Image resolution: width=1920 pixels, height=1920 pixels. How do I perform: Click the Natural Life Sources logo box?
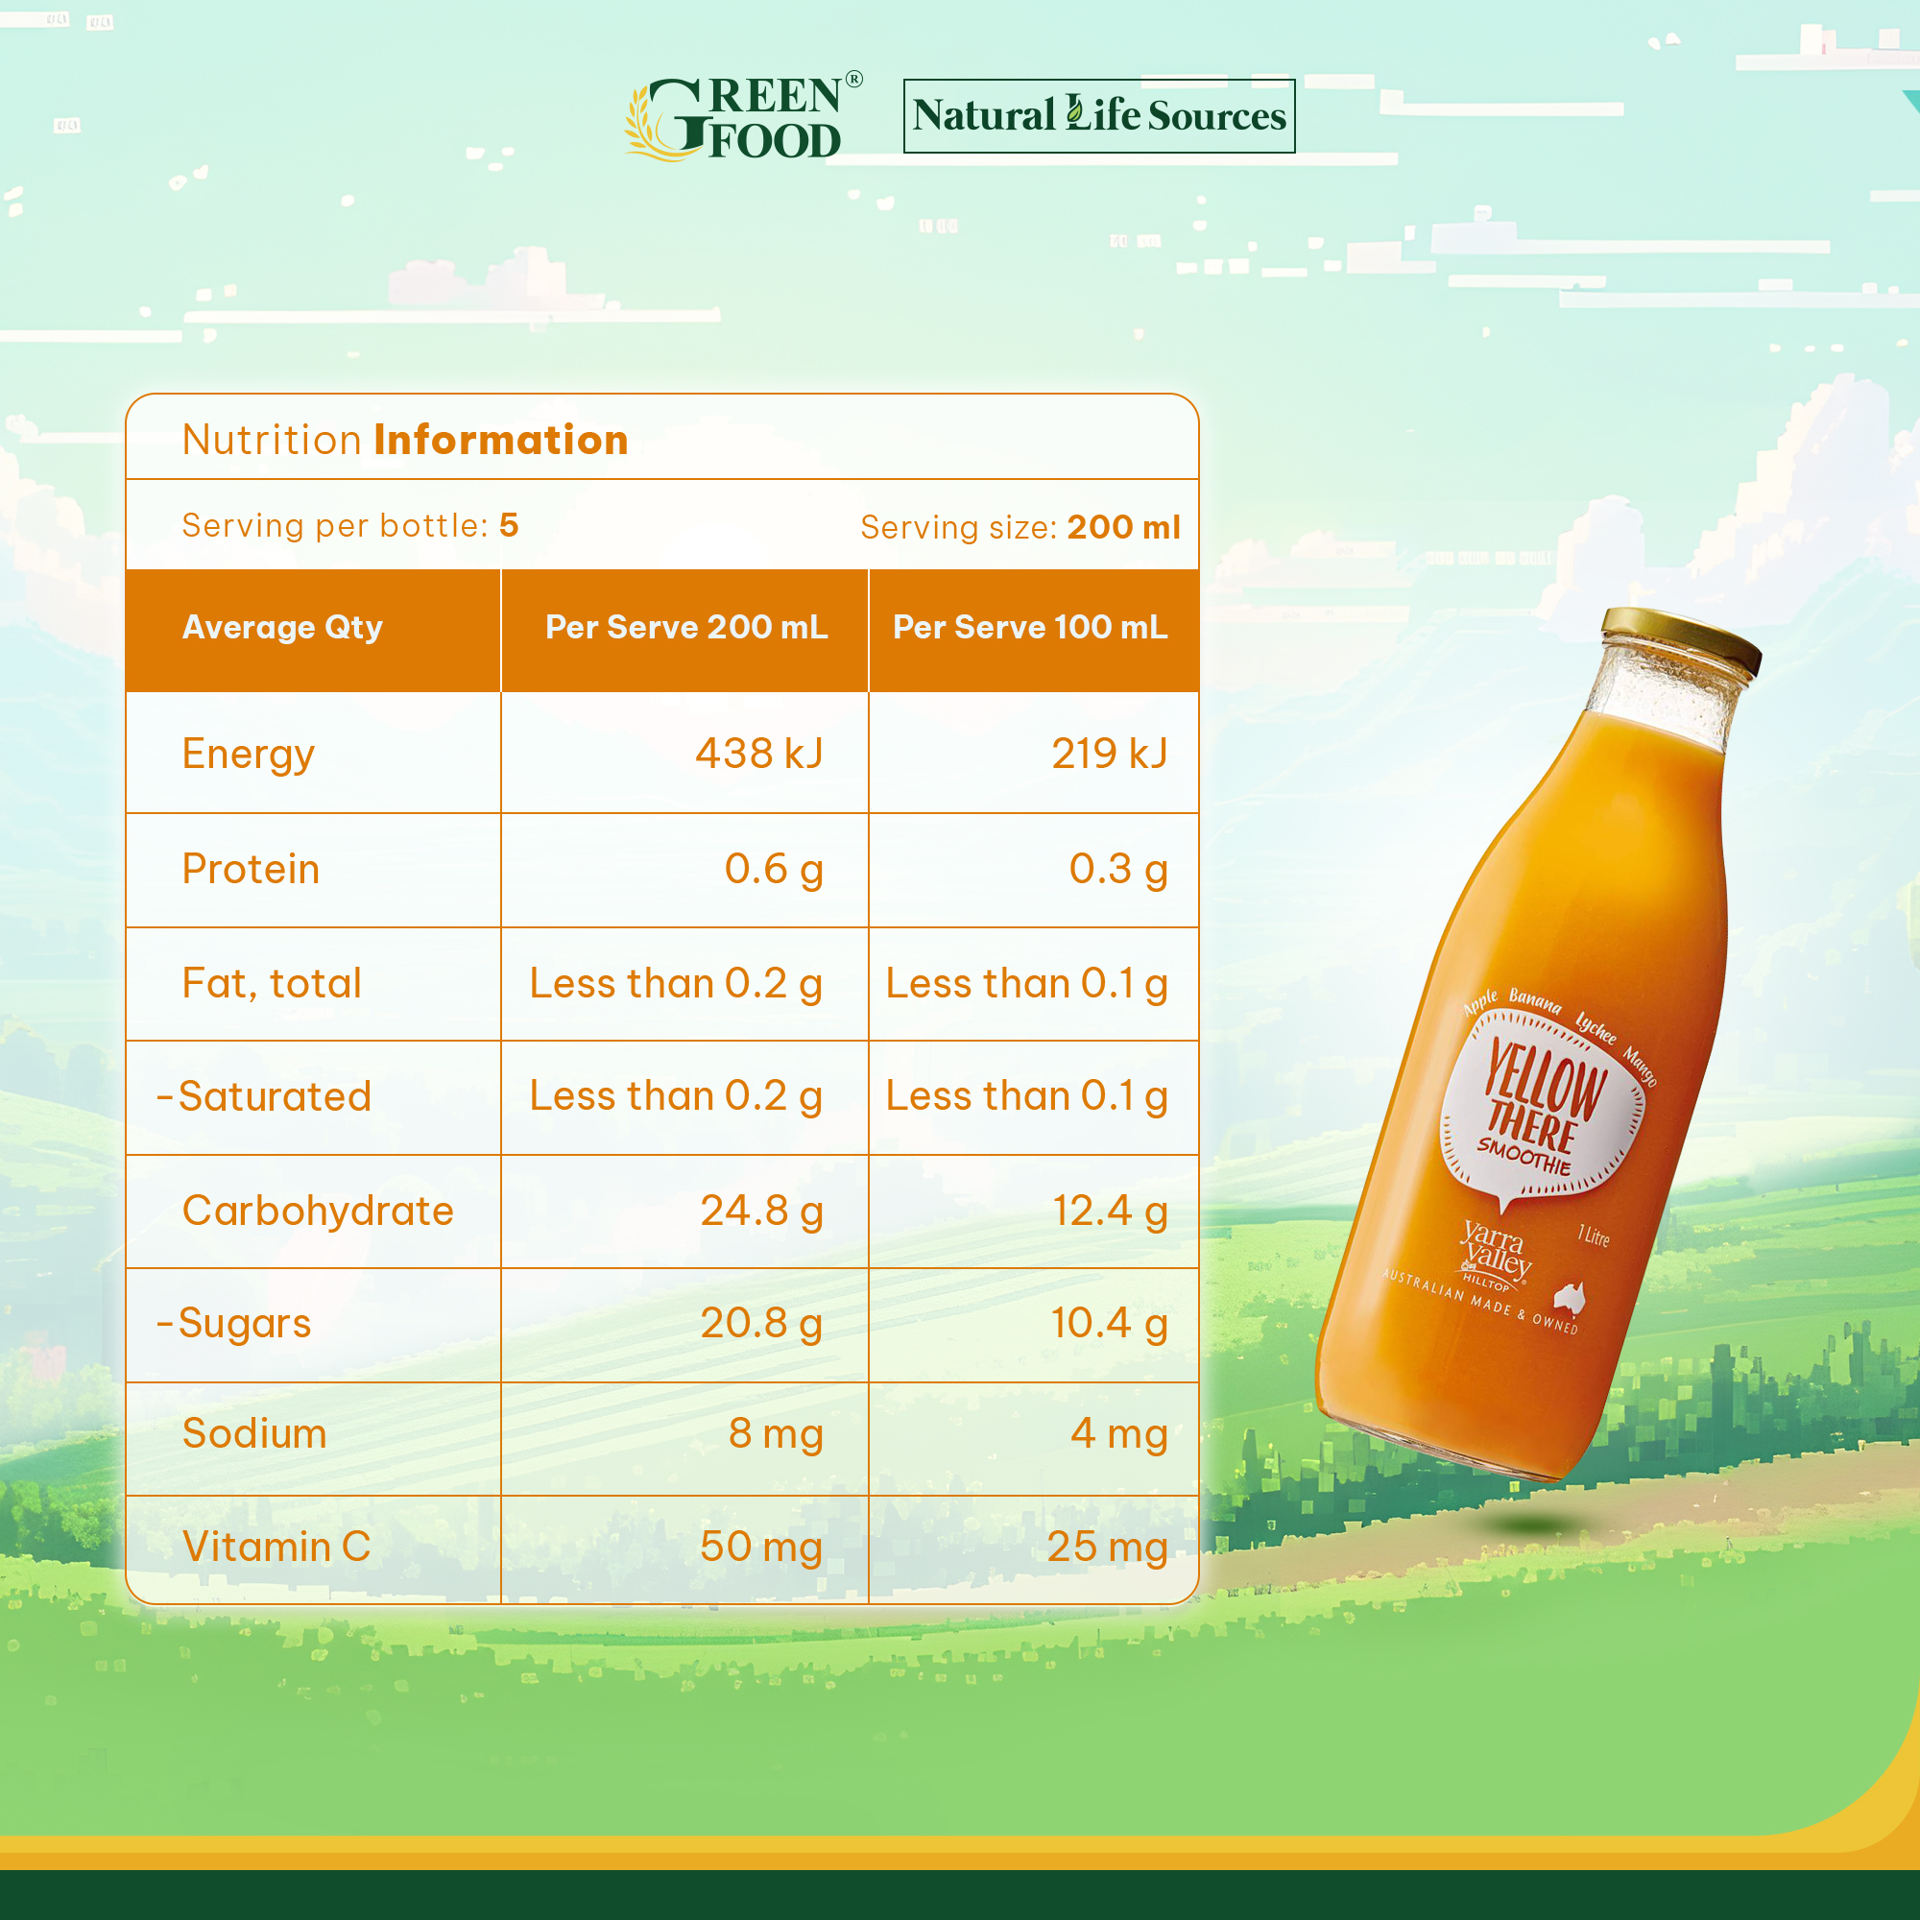tap(1099, 116)
